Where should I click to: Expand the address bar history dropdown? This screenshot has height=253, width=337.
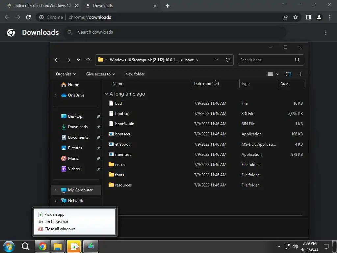click(217, 60)
